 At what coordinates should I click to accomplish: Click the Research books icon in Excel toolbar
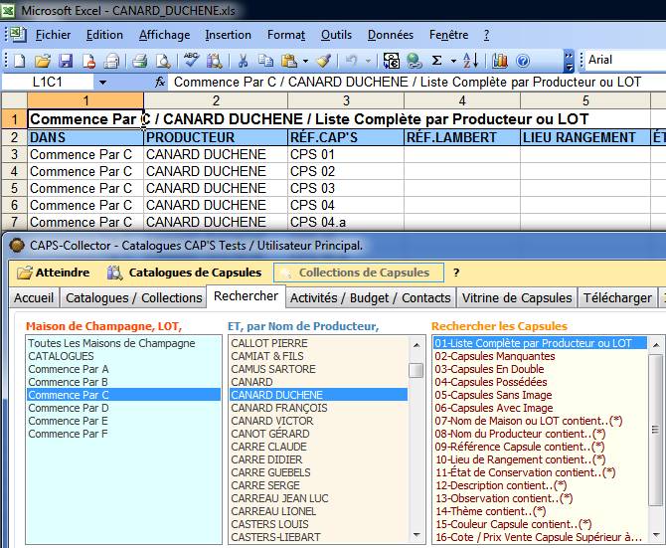pyautogui.click(x=215, y=62)
